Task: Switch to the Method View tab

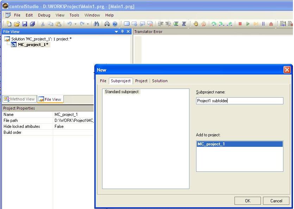Action: tap(19, 99)
